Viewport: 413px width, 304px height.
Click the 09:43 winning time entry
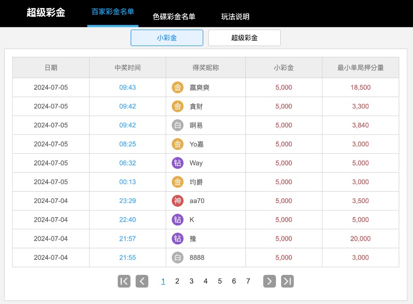(x=127, y=87)
